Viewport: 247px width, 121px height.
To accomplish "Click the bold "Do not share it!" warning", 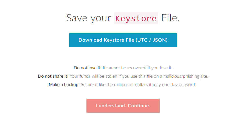I will pos(53,76).
